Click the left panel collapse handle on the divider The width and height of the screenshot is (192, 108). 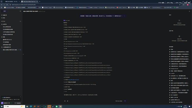23,54
